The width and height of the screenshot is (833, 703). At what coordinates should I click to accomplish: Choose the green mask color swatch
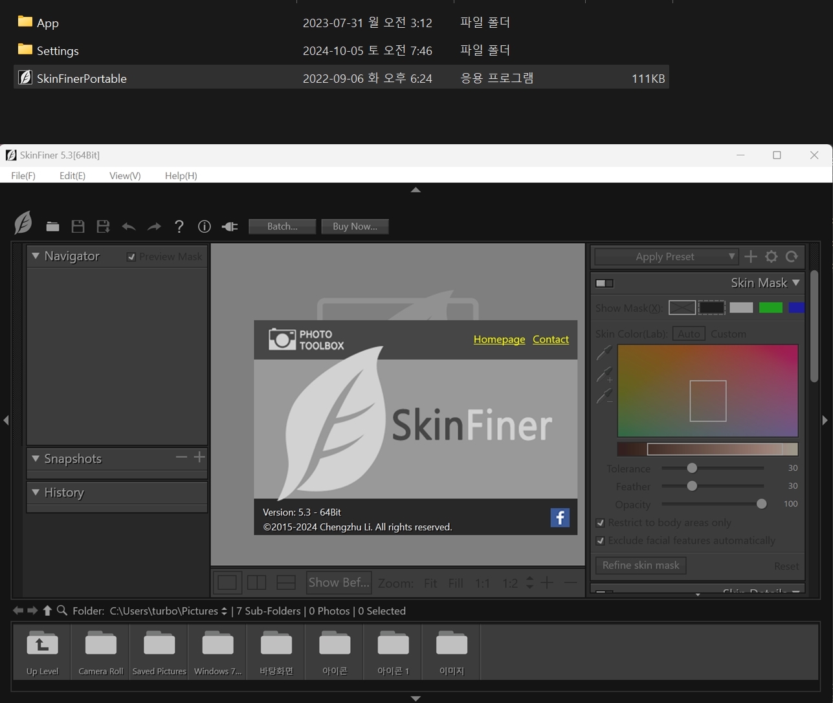click(770, 308)
